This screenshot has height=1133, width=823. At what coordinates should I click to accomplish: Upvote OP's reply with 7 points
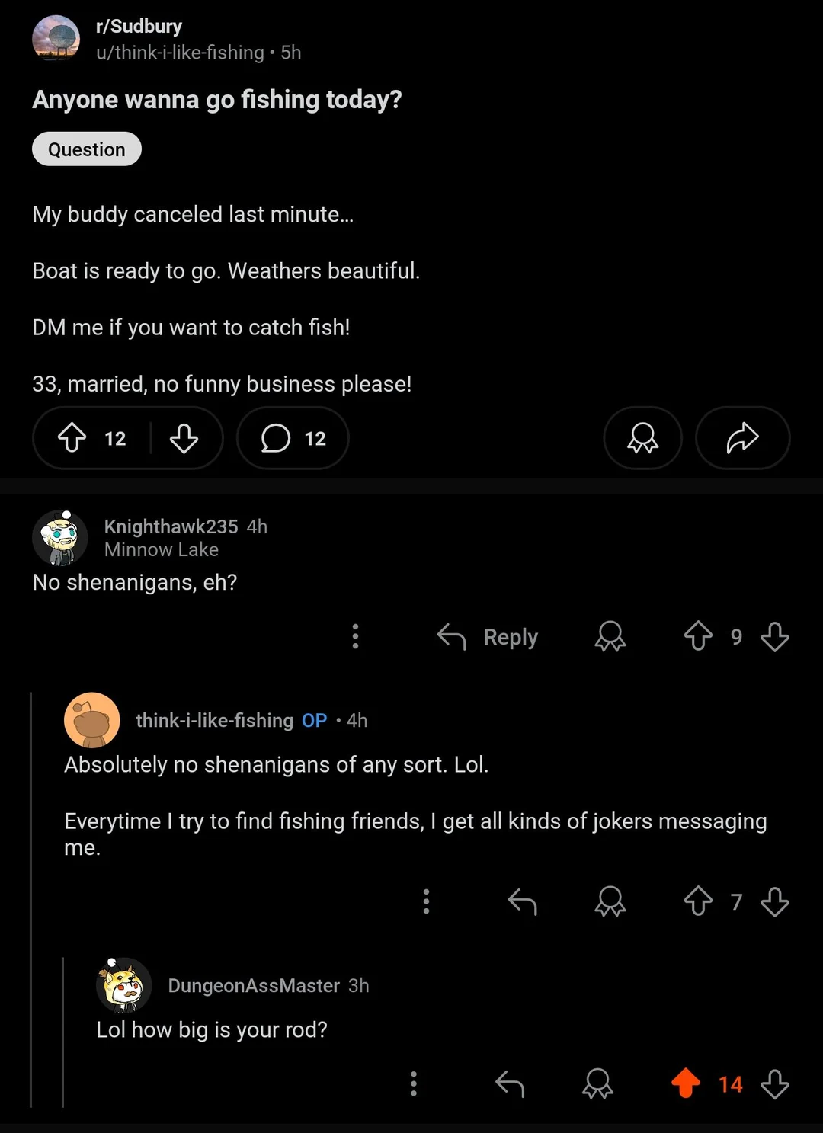(698, 901)
